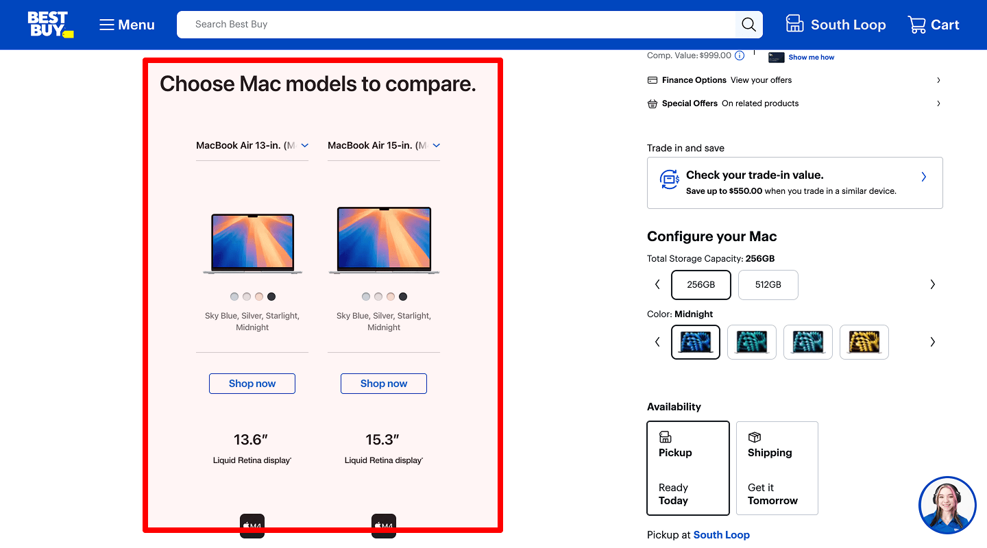Click the Best Buy logo
Viewport: 987px width, 548px height.
(x=50, y=24)
